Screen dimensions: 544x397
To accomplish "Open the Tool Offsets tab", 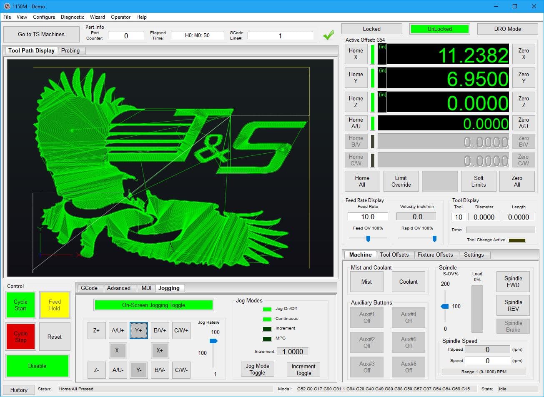I will click(x=394, y=255).
